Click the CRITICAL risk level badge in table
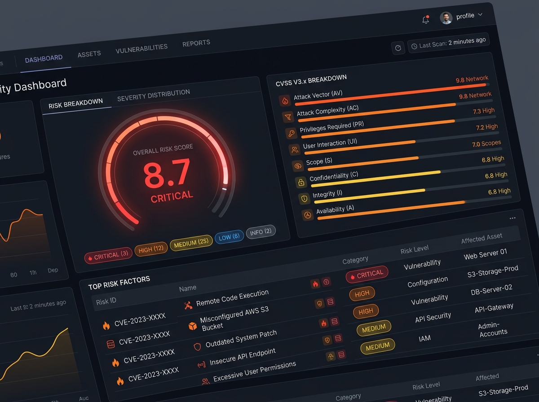The height and width of the screenshot is (402, 539). (x=367, y=275)
